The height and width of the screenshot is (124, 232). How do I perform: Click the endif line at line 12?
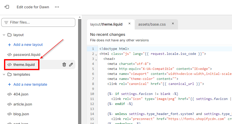tap(120, 104)
